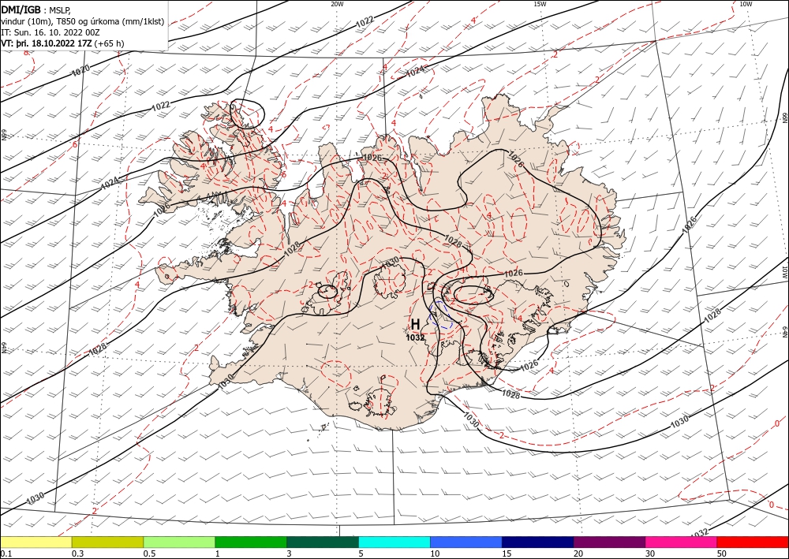Click the "(+65 h)" forecast offset text
This screenshot has width=789, height=559.
109,43
